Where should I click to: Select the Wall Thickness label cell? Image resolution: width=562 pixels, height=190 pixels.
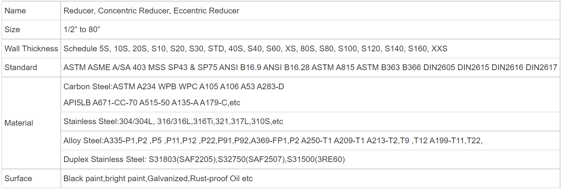click(x=31, y=49)
